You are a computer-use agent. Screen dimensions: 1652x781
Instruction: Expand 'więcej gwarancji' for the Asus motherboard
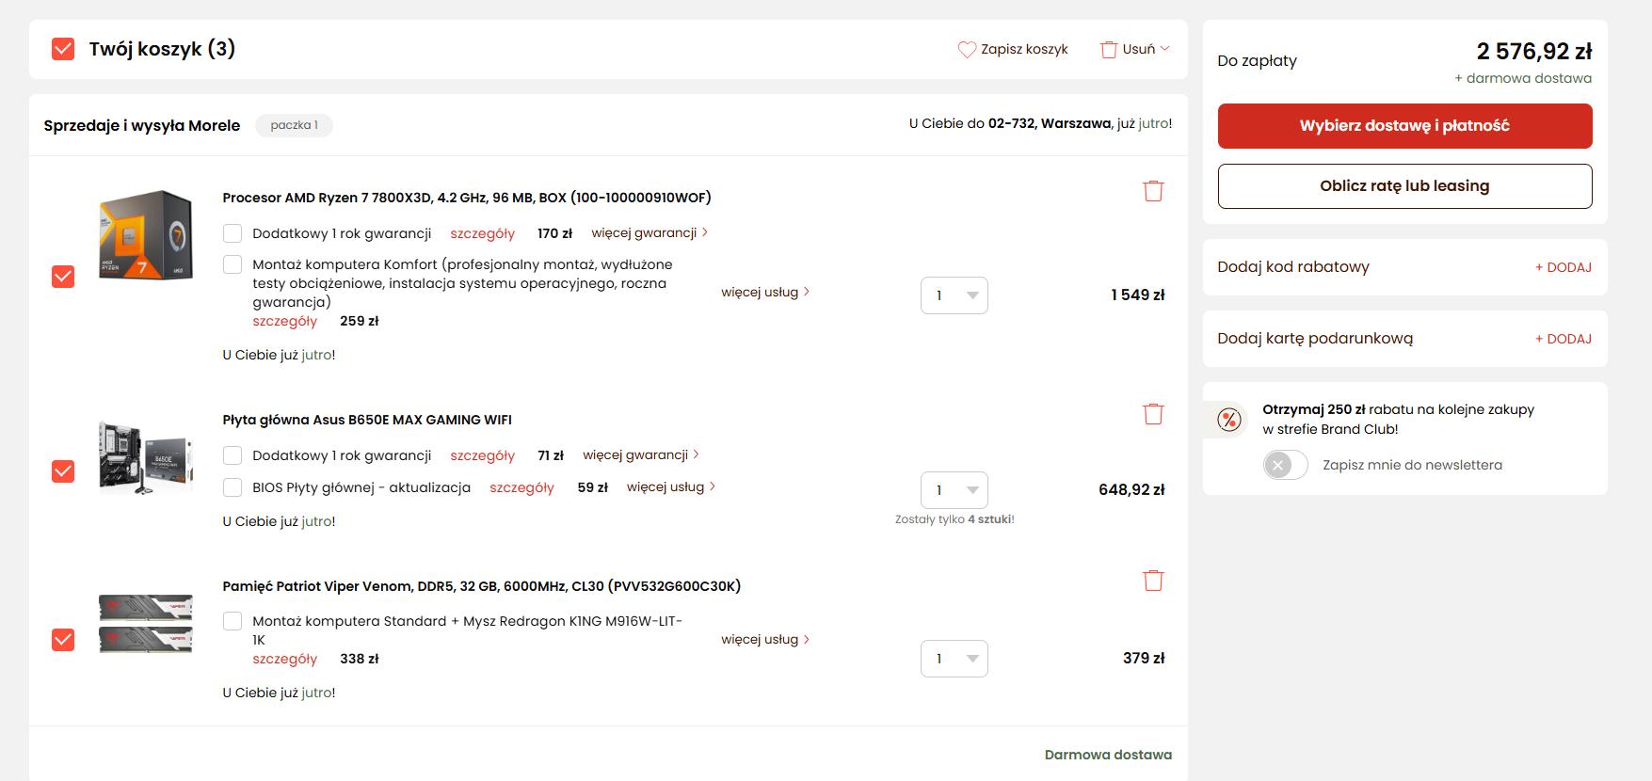[x=641, y=455]
